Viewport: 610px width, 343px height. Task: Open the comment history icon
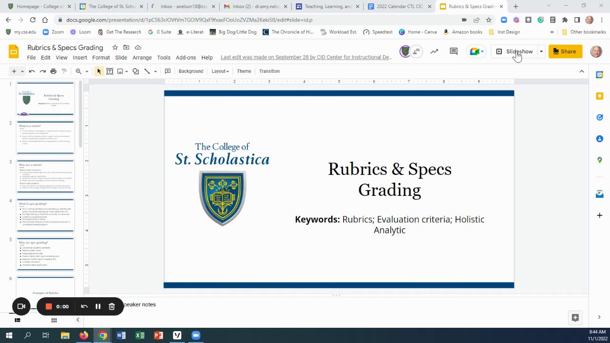pyautogui.click(x=454, y=51)
